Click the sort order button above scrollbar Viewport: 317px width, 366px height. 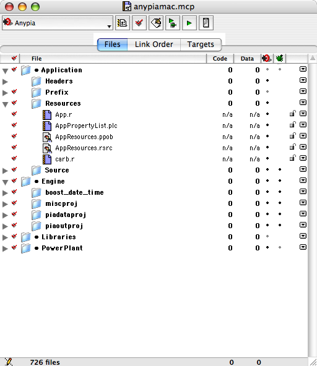click(x=312, y=58)
